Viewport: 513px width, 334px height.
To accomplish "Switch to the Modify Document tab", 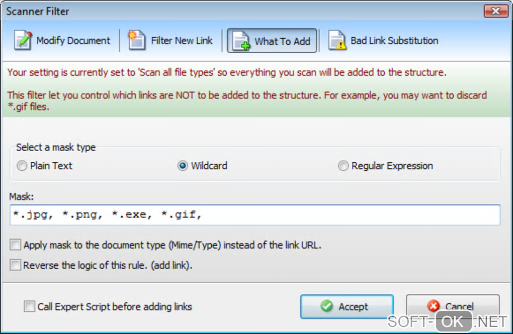I will [x=63, y=41].
